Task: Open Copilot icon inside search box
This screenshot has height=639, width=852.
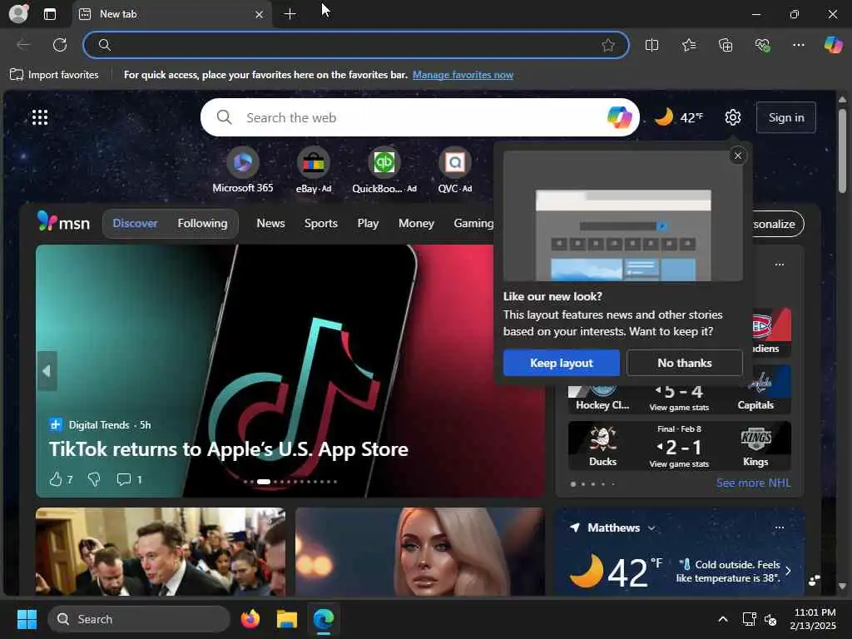Action: pos(619,117)
